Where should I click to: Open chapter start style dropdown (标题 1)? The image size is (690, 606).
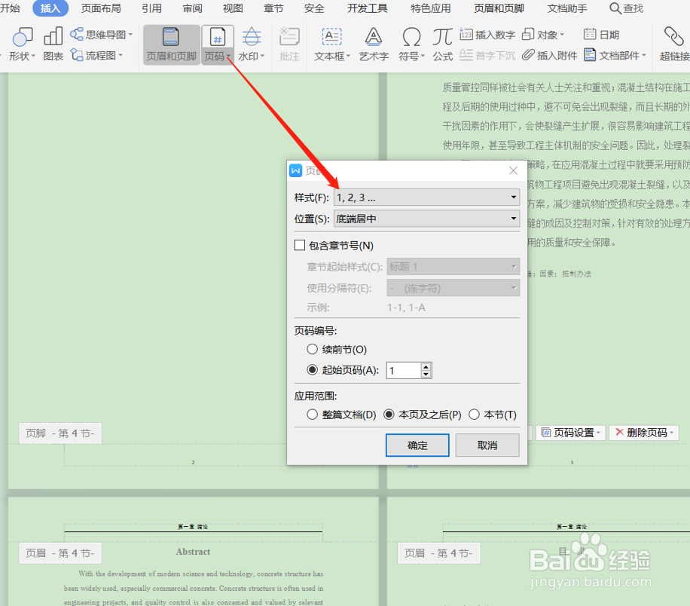click(x=453, y=267)
